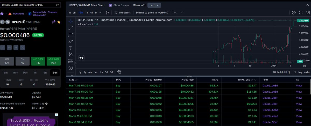Image resolution: width=311 pixels, height=126 pixels.
Task: Open the token website link icon
Action: coord(3,47)
